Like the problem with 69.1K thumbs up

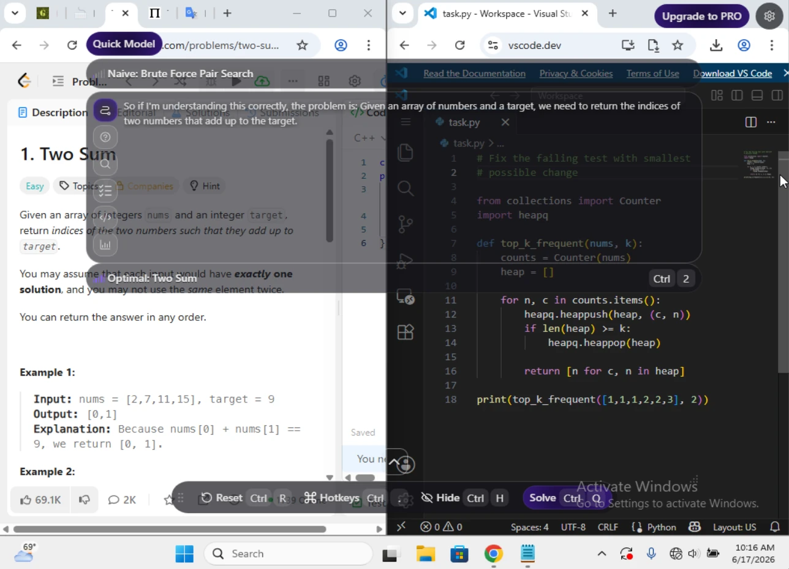point(40,500)
